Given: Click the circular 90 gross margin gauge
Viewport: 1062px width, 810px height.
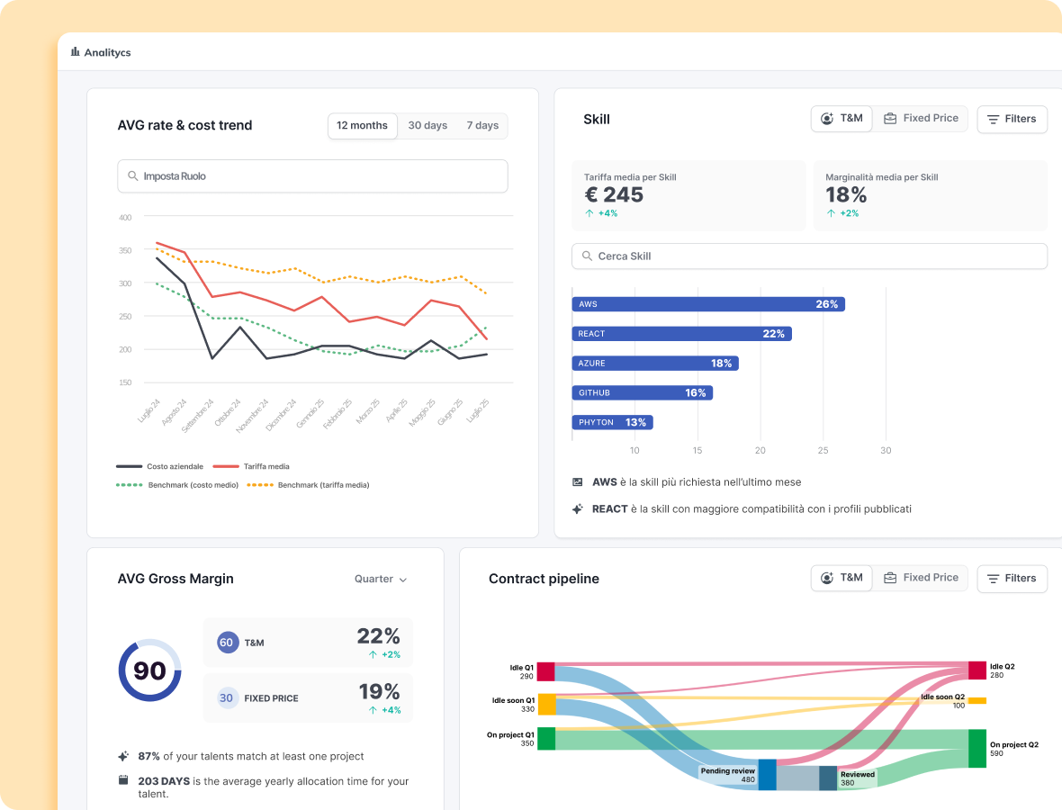Looking at the screenshot, I should pyautogui.click(x=149, y=670).
